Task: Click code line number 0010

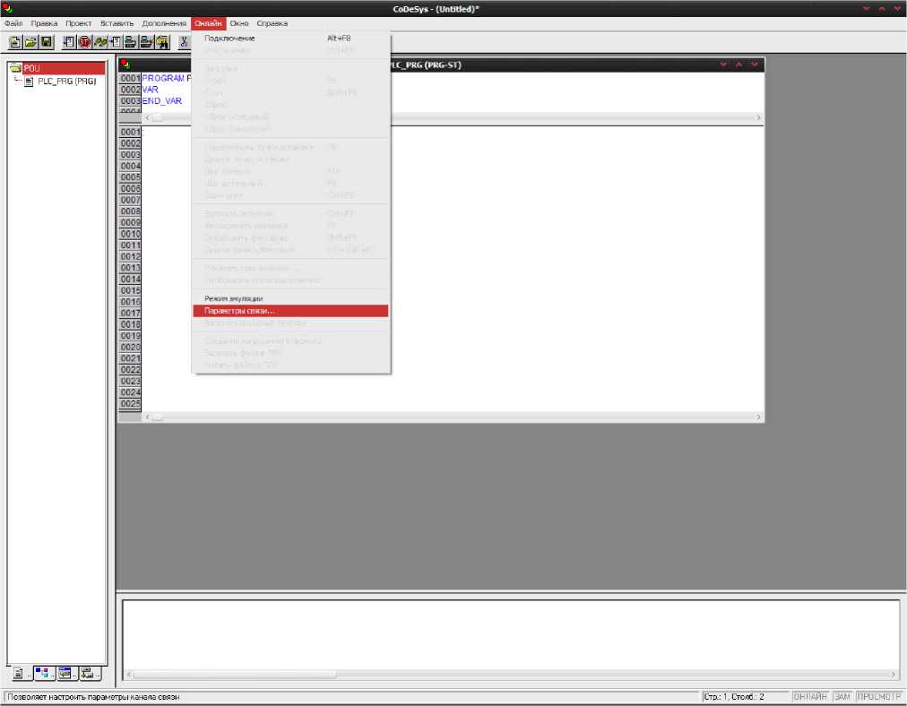Action: click(x=130, y=234)
